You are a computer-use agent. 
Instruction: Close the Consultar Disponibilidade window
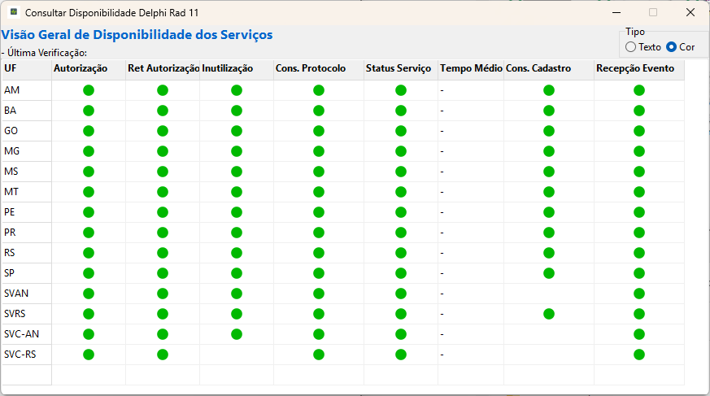[690, 12]
